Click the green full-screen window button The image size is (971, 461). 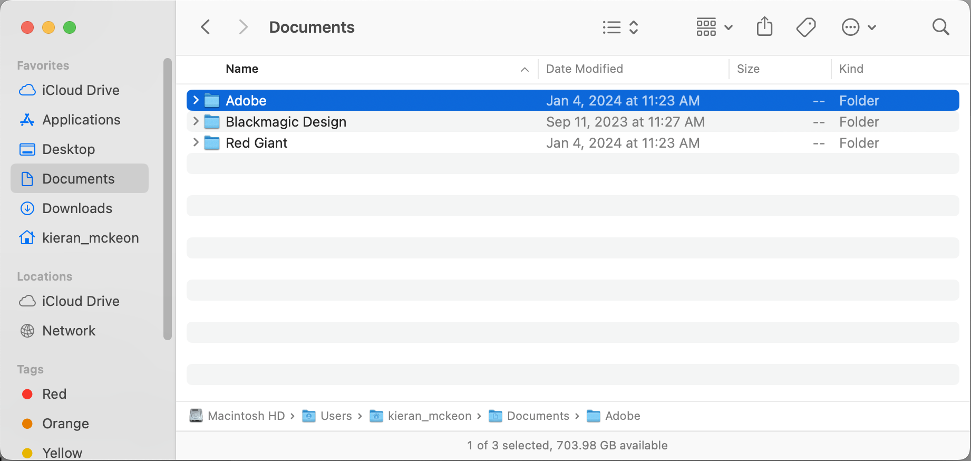pyautogui.click(x=70, y=27)
